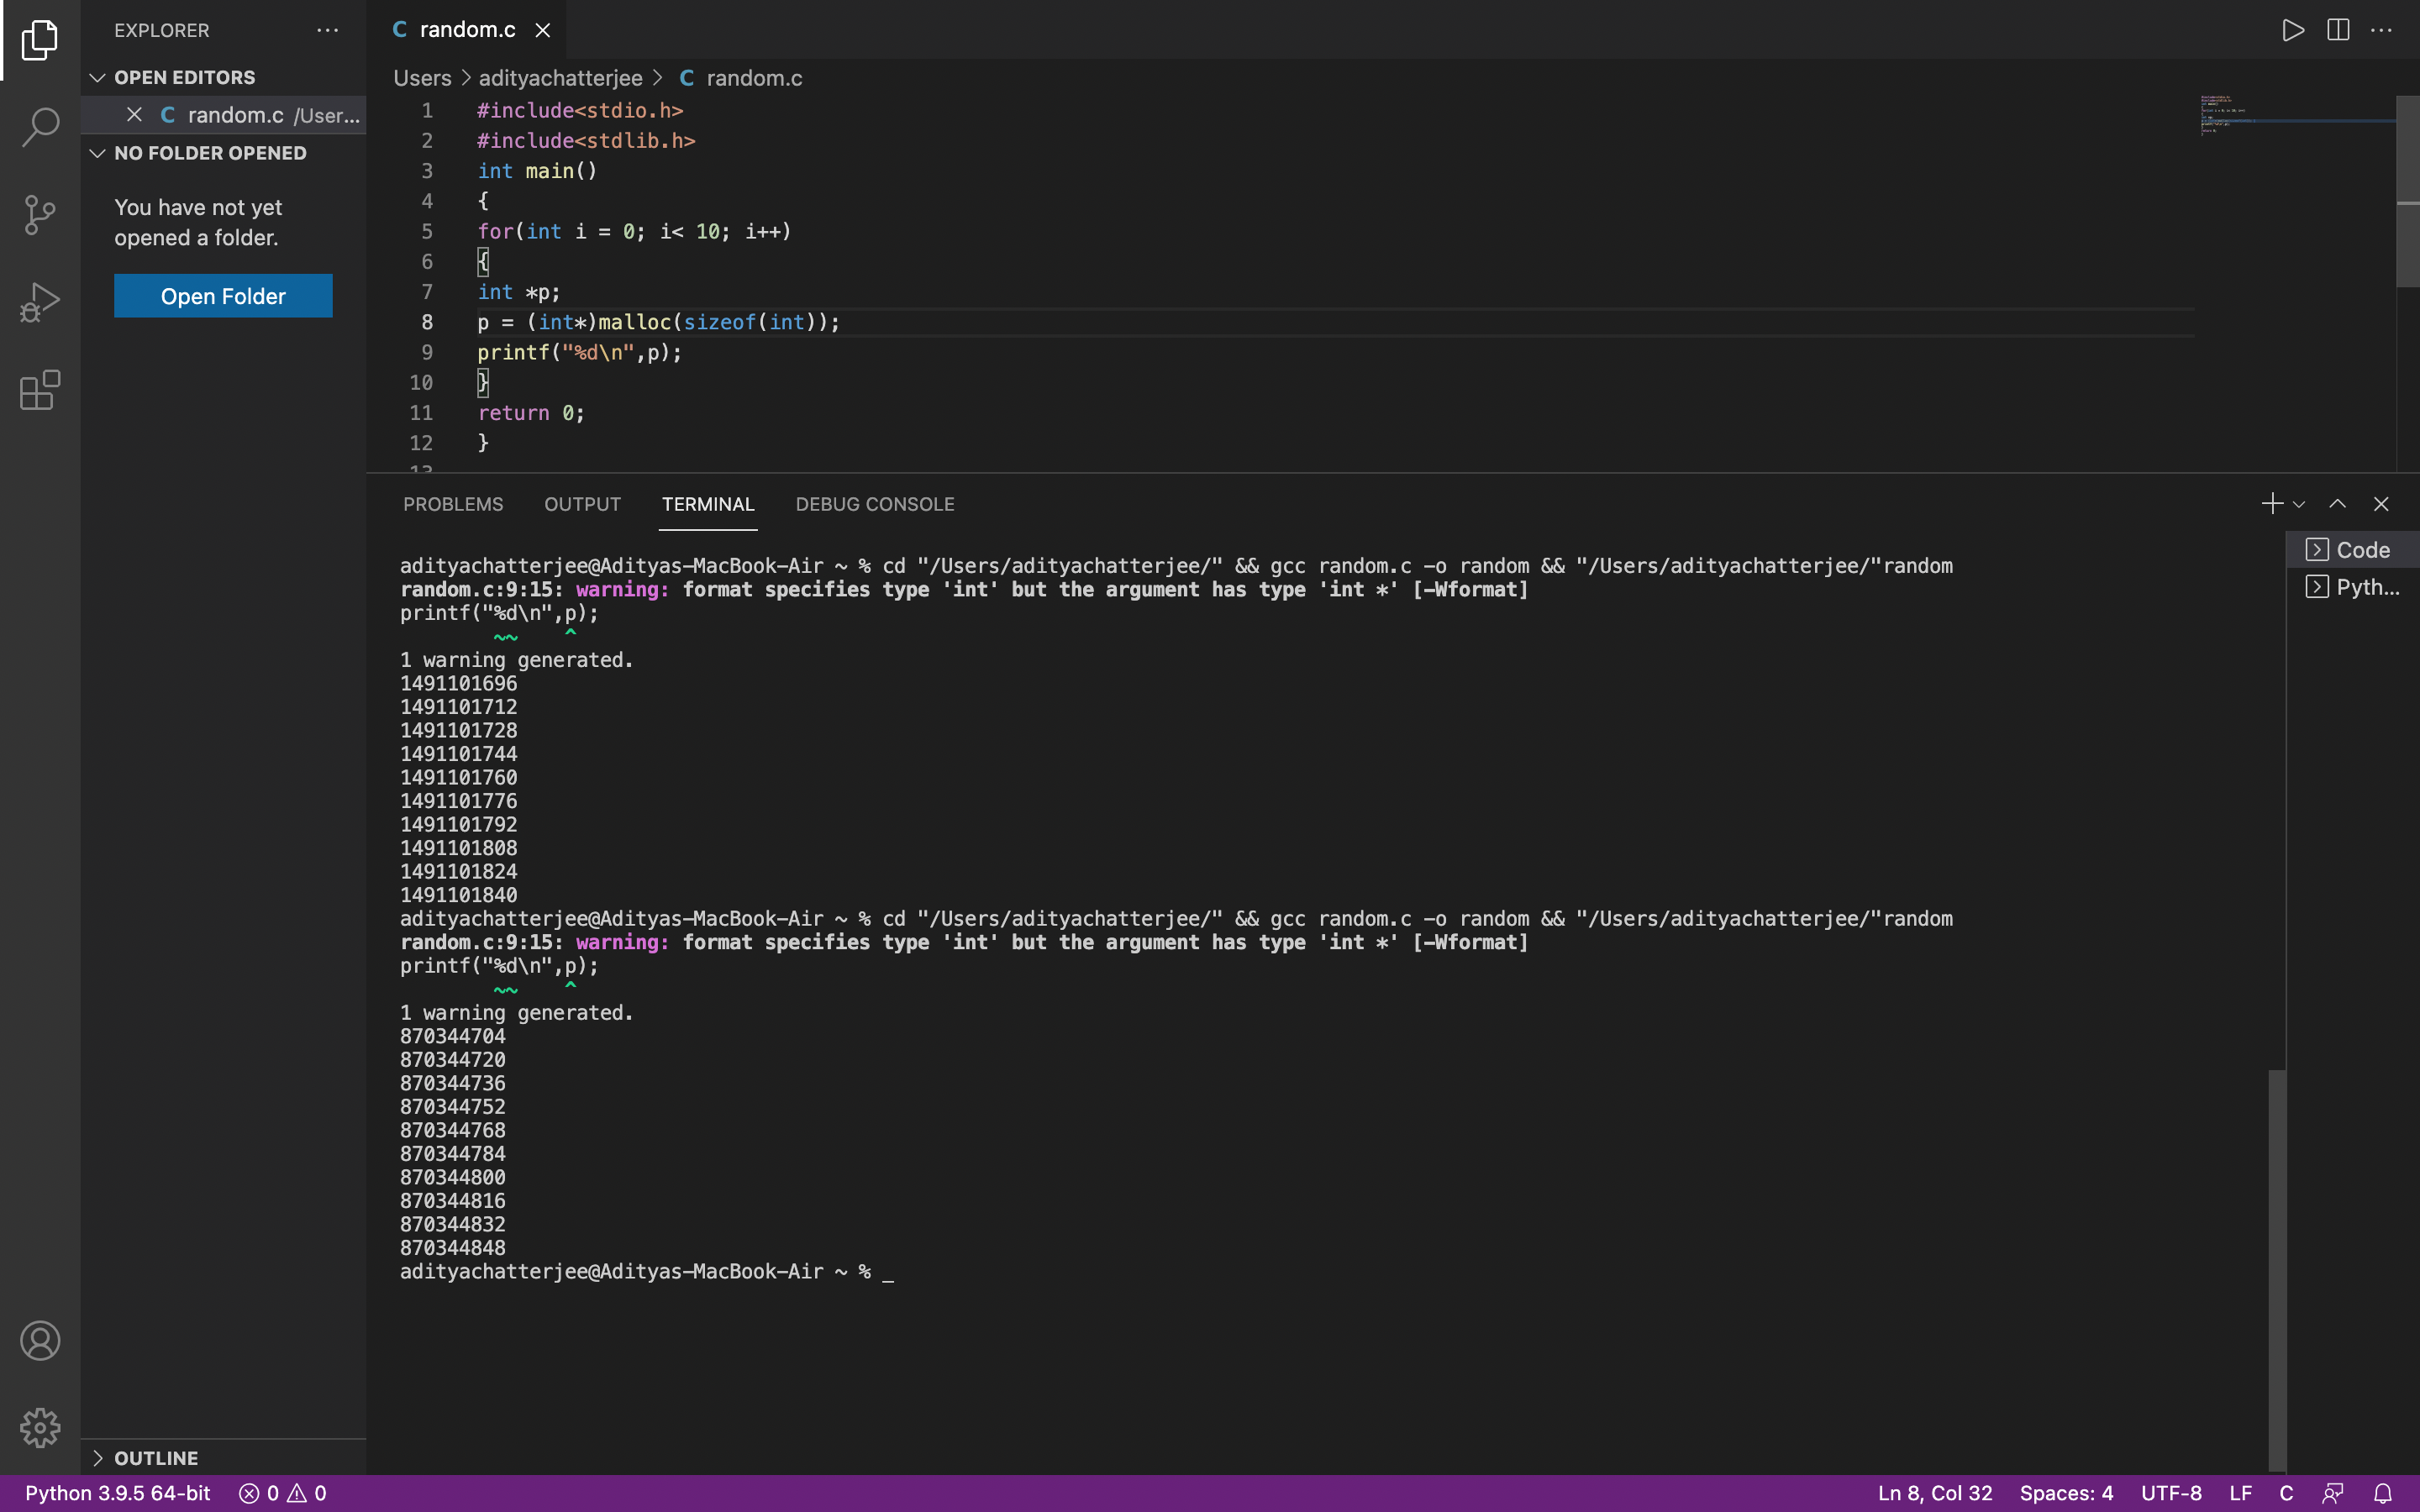Split the editor to the right
Viewport: 2420px width, 1512px height.
tap(2338, 30)
